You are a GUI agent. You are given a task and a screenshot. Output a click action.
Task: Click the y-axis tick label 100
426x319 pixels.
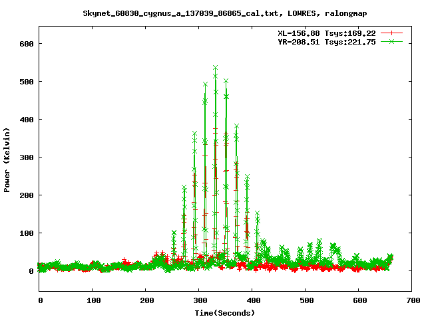click(27, 233)
